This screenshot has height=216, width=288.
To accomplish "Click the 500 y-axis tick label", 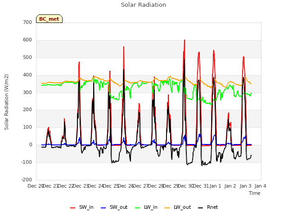I will [x=27, y=57].
